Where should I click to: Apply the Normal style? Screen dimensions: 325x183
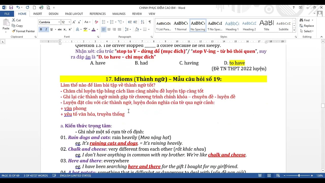181,26
